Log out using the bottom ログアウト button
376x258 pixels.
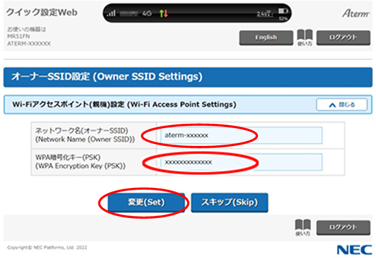tap(343, 227)
